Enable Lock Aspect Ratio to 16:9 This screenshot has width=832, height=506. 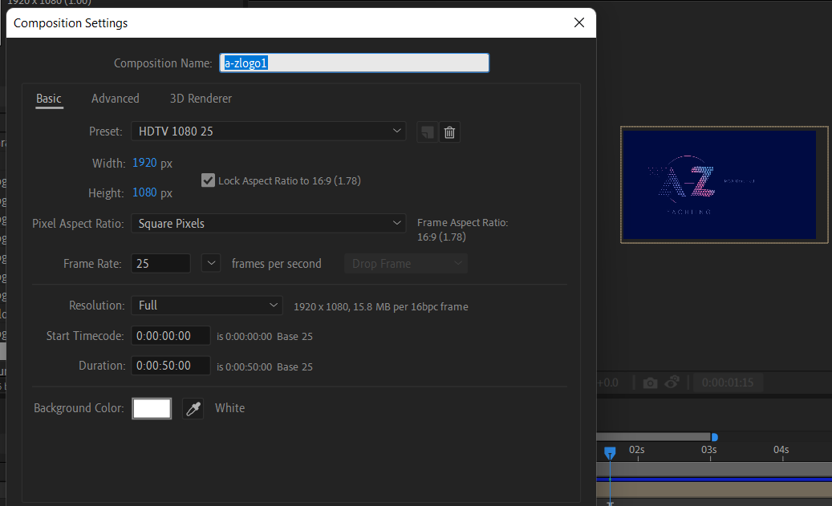click(208, 180)
